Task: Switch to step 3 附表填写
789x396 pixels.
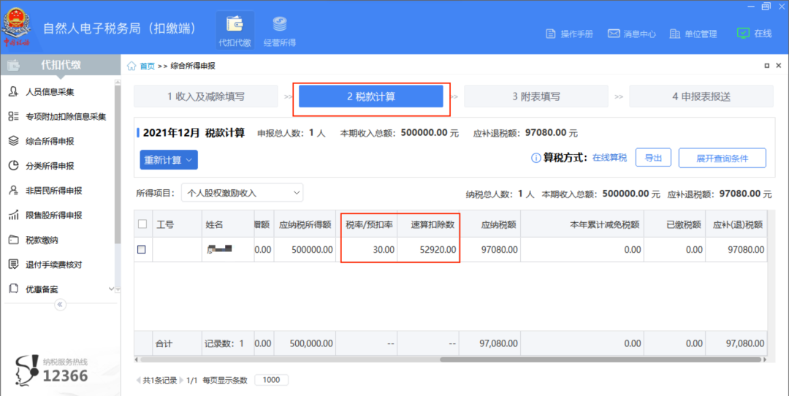Action: [536, 96]
